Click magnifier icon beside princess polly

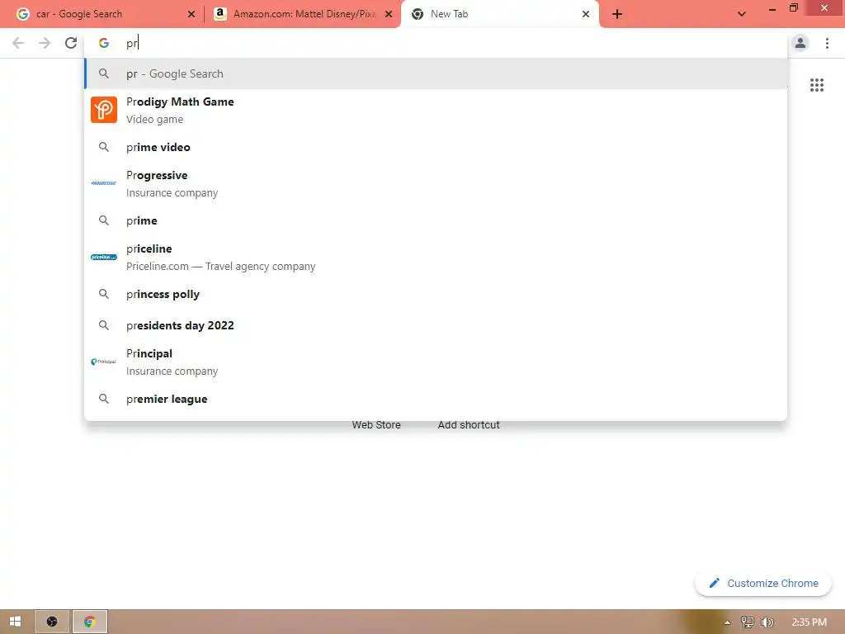pos(104,295)
